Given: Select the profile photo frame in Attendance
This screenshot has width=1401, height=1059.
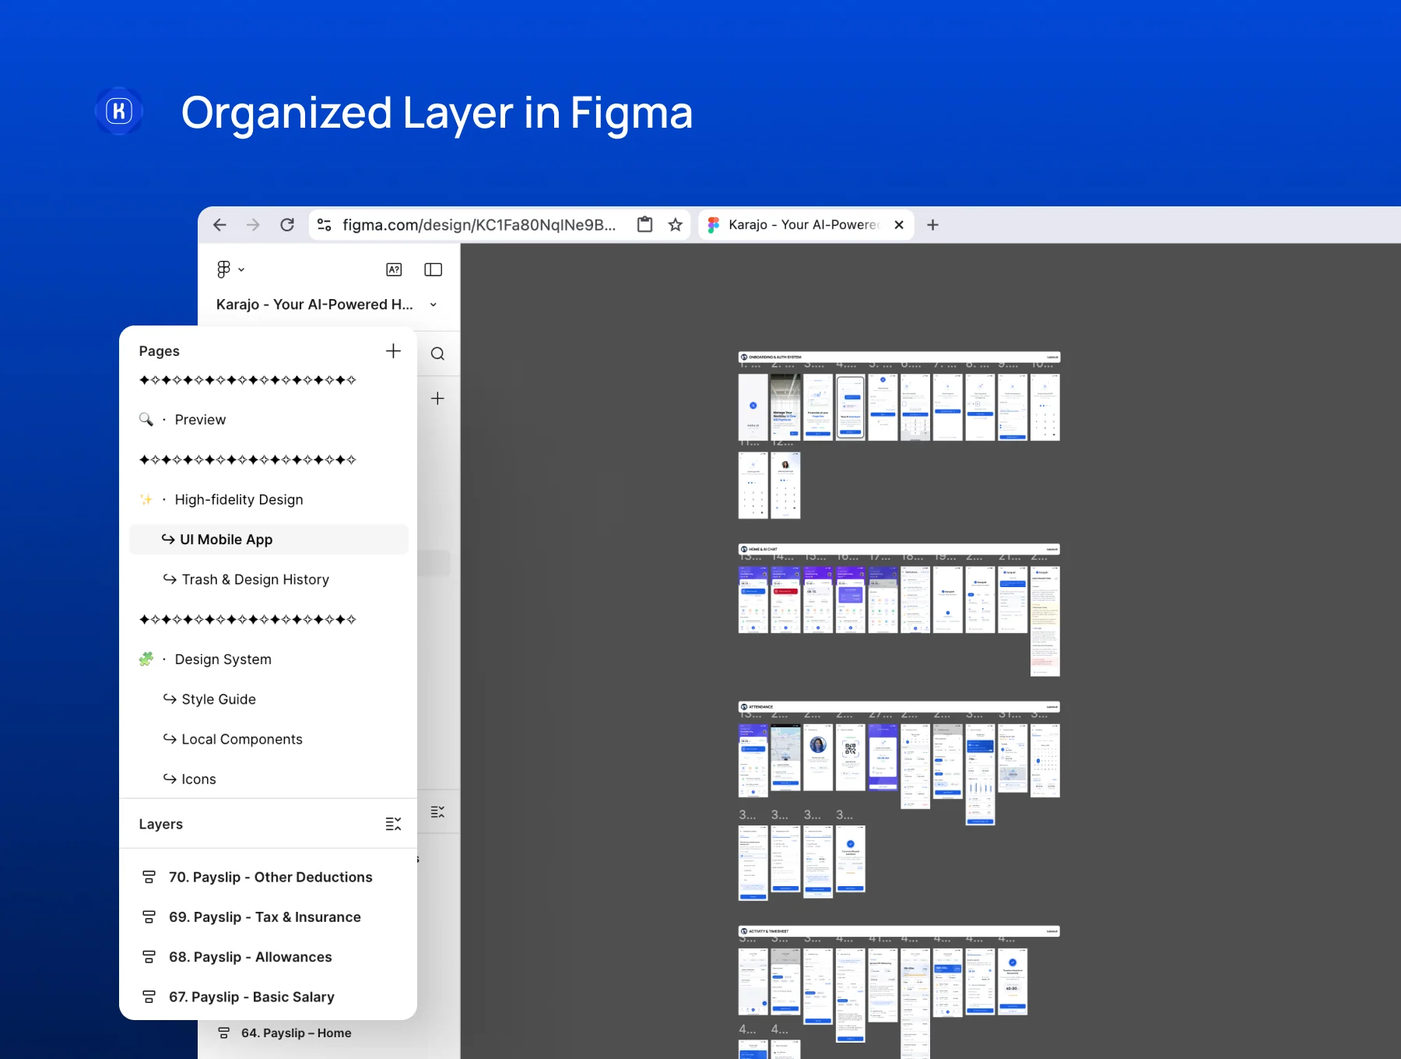Looking at the screenshot, I should tap(818, 758).
